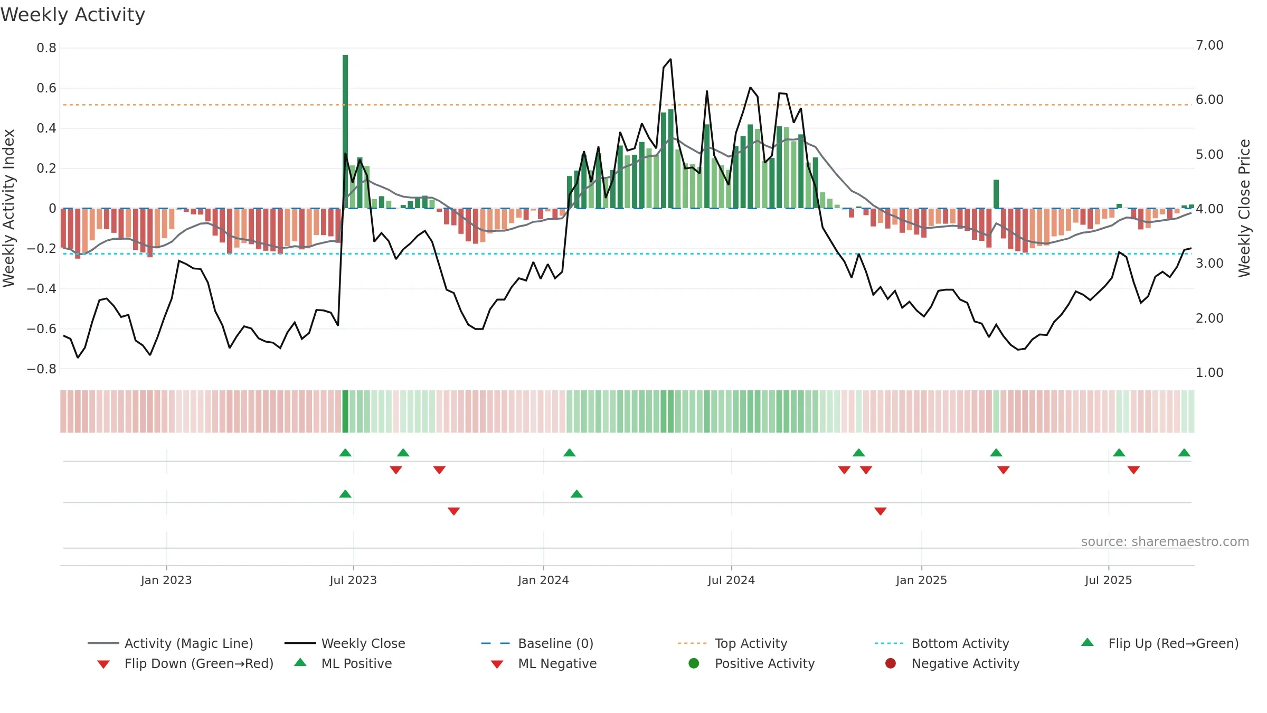This screenshot has height=713, width=1267.
Task: Click the Weekly Close Price axis title
Action: pos(1245,208)
